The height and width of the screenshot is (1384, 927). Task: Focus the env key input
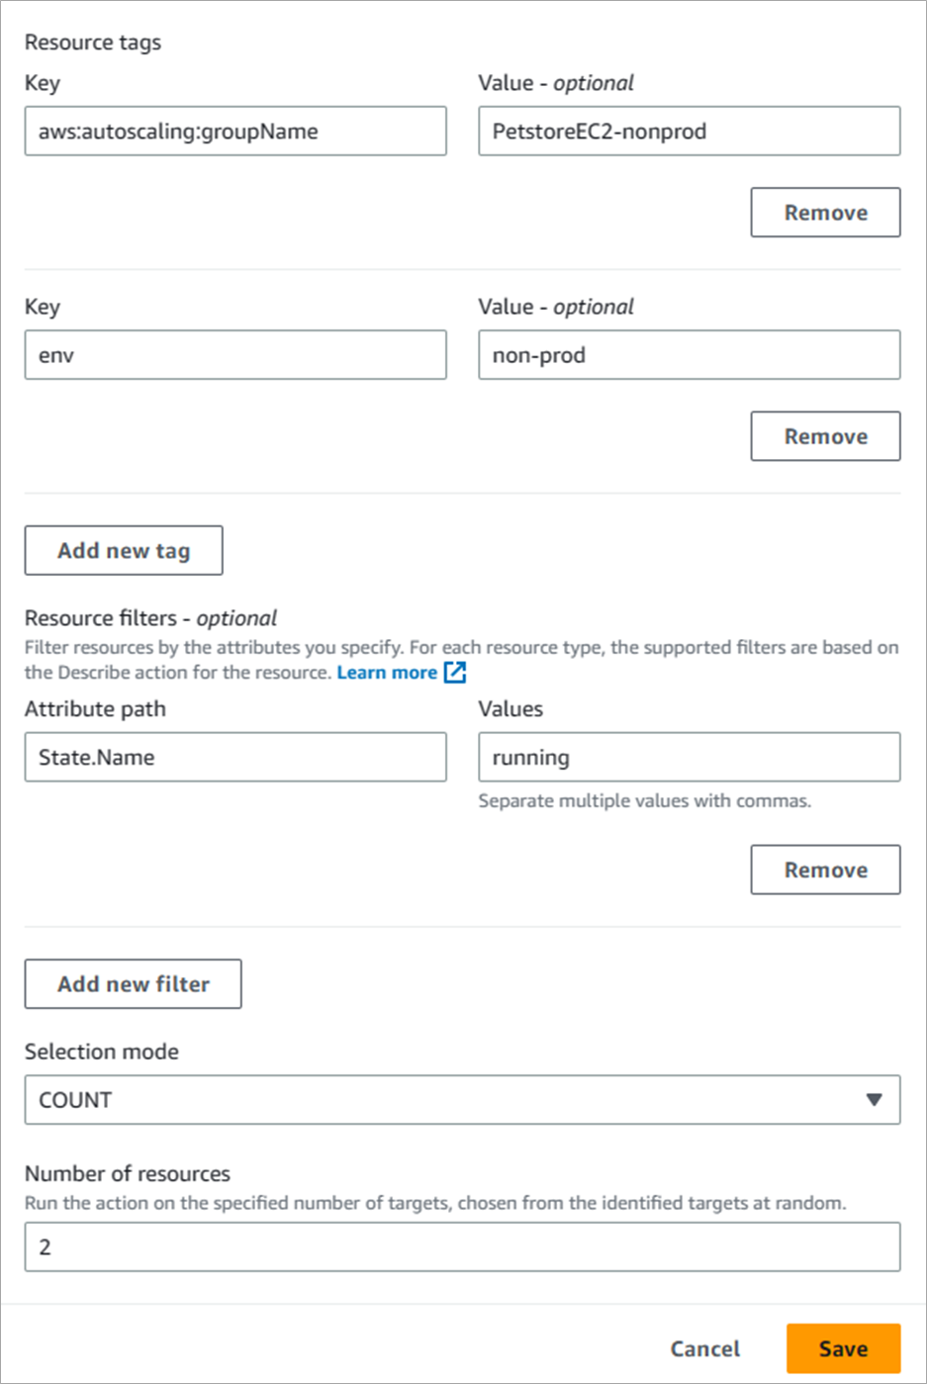[x=235, y=355]
